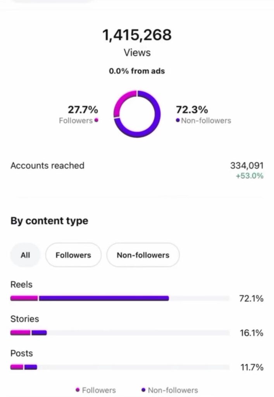This screenshot has width=274, height=397.
Task: Click the pink dot beside 27.7% Followers
Action: (x=96, y=120)
